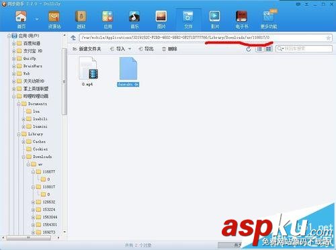
Task: Collapse the 应用(用户) root node
Action: [x=9, y=36]
